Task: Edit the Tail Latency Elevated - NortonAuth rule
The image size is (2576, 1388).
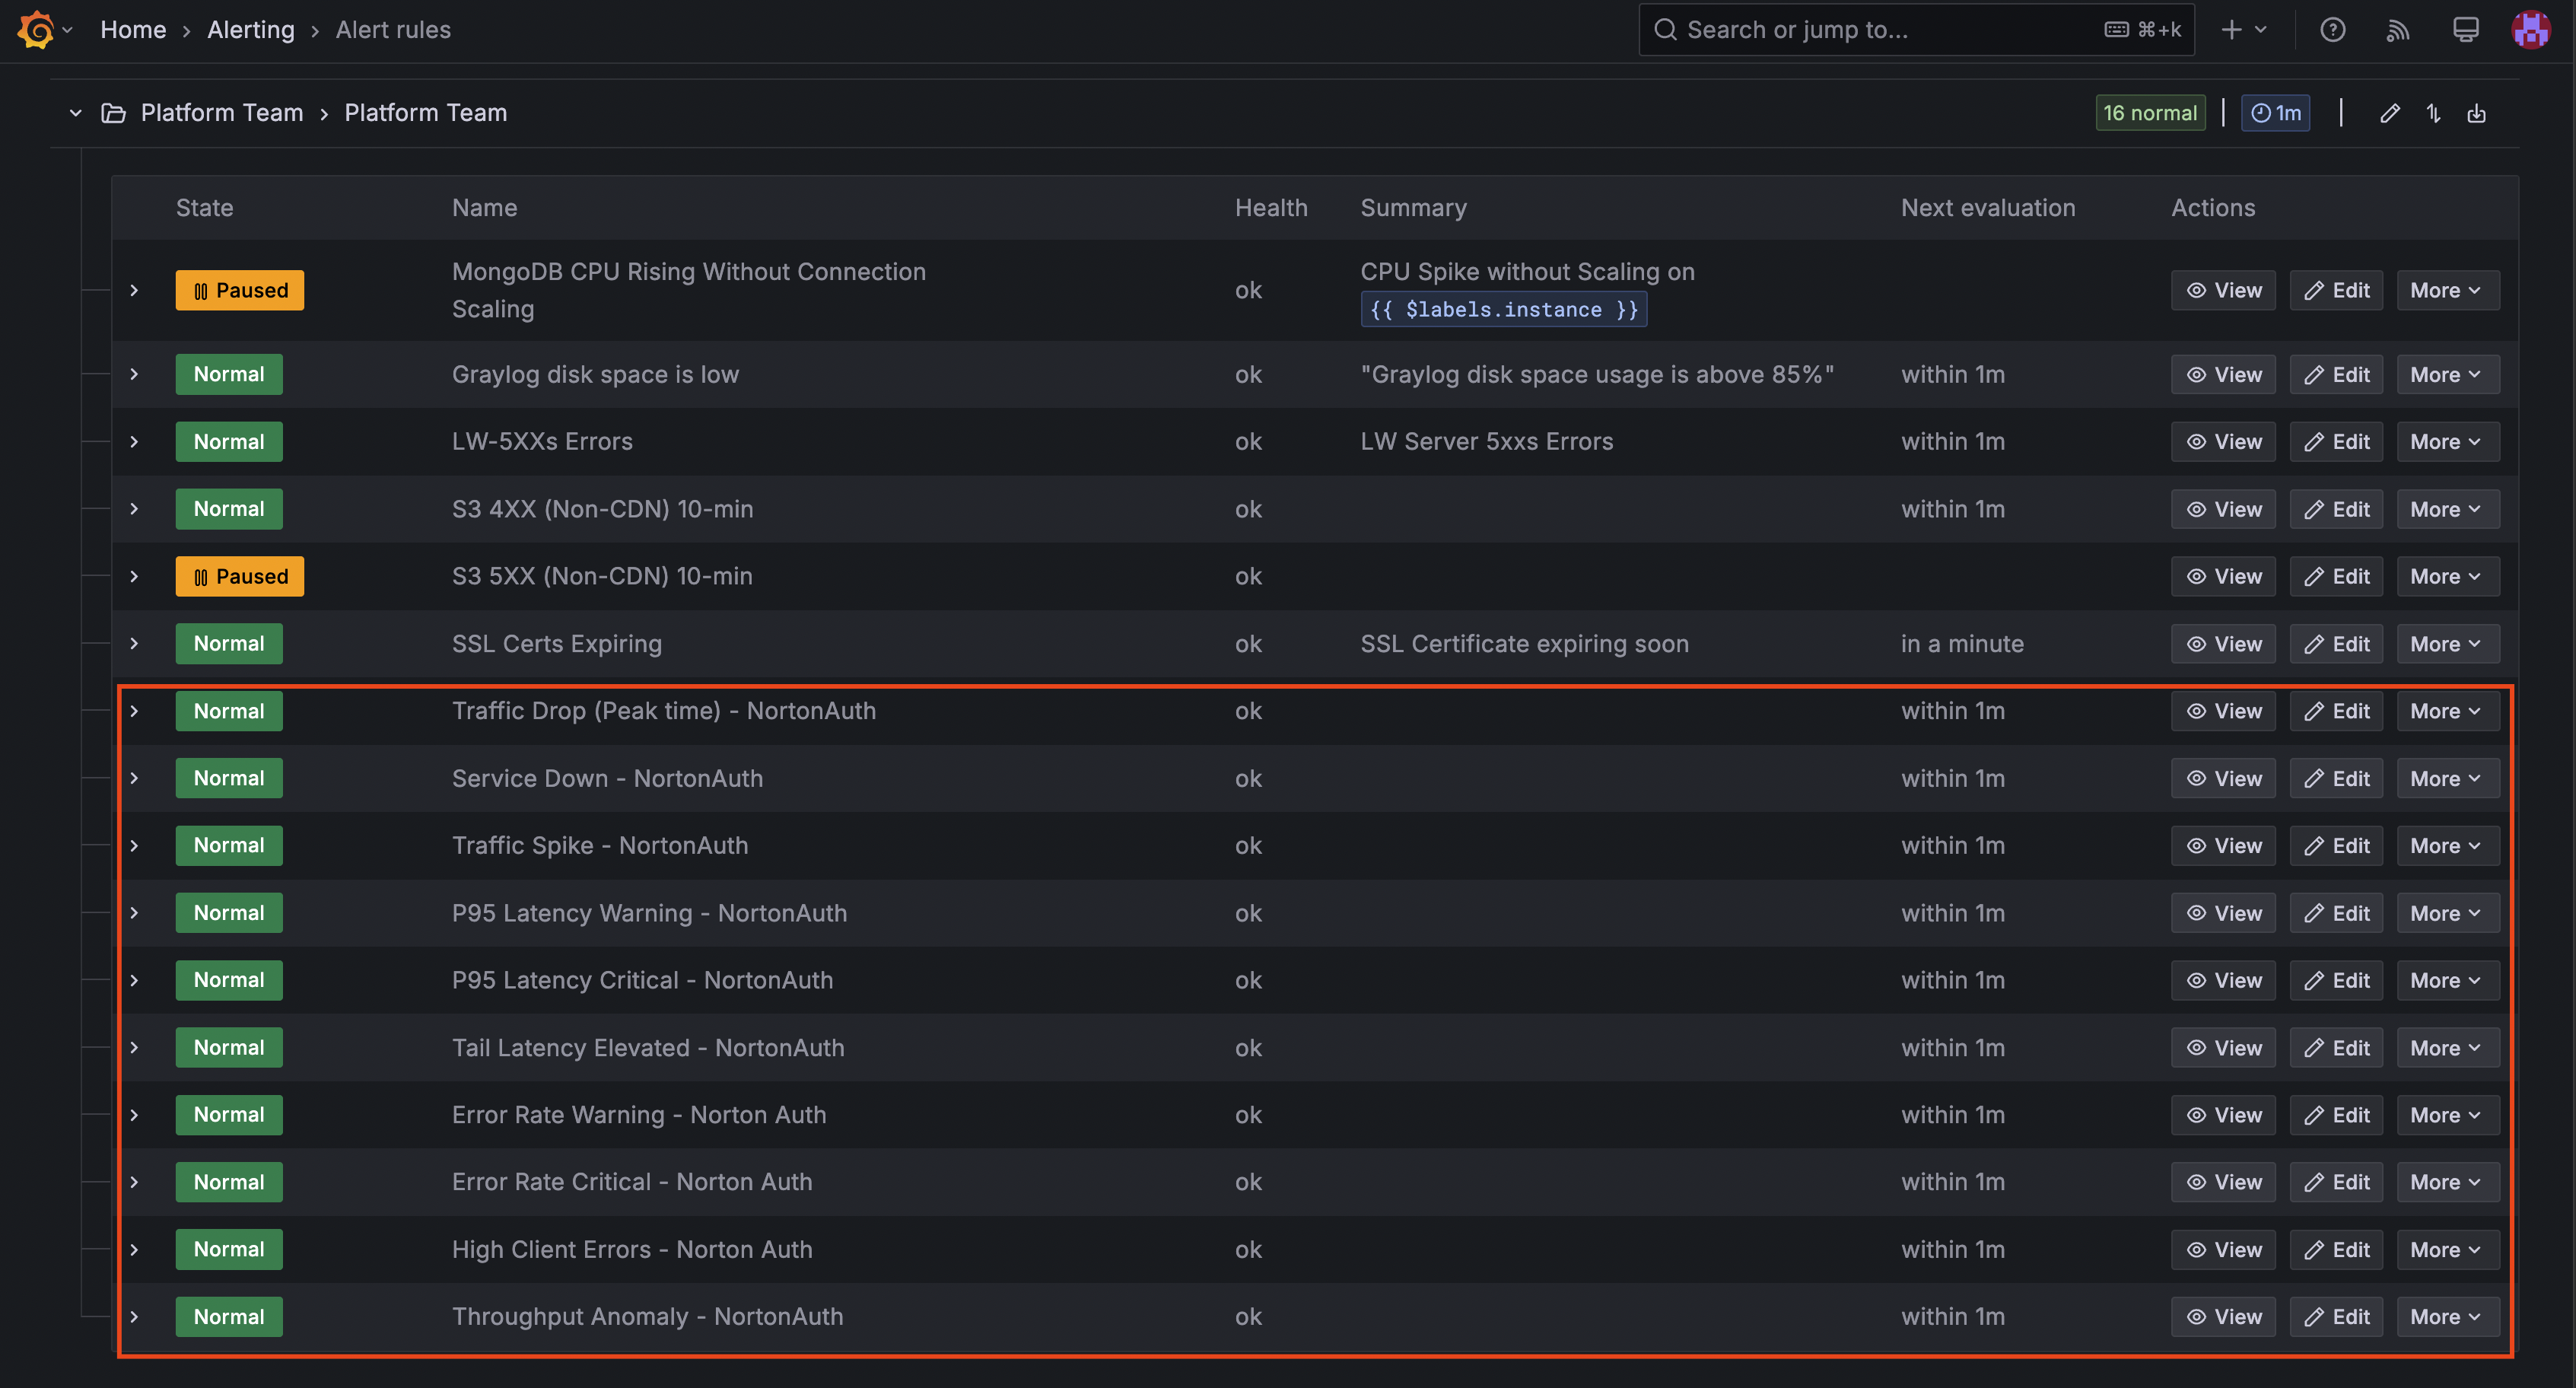Action: pyautogui.click(x=2336, y=1047)
